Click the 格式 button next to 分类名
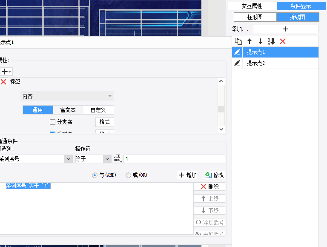 tap(105, 122)
